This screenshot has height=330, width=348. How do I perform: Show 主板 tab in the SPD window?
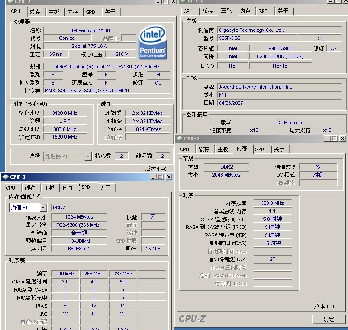(49, 188)
